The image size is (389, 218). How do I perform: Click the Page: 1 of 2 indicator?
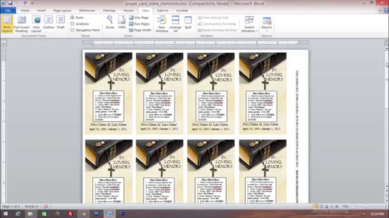11,206
